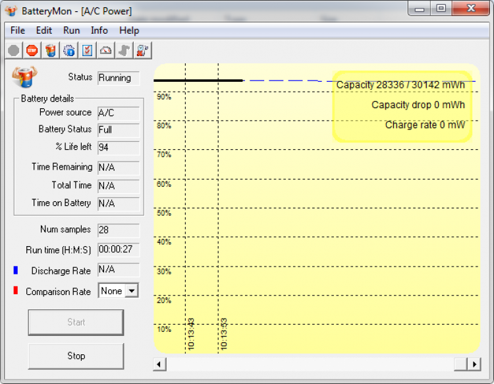This screenshot has width=494, height=384.
Task: Open battery information via battery toolbar icon
Action: [x=51, y=51]
